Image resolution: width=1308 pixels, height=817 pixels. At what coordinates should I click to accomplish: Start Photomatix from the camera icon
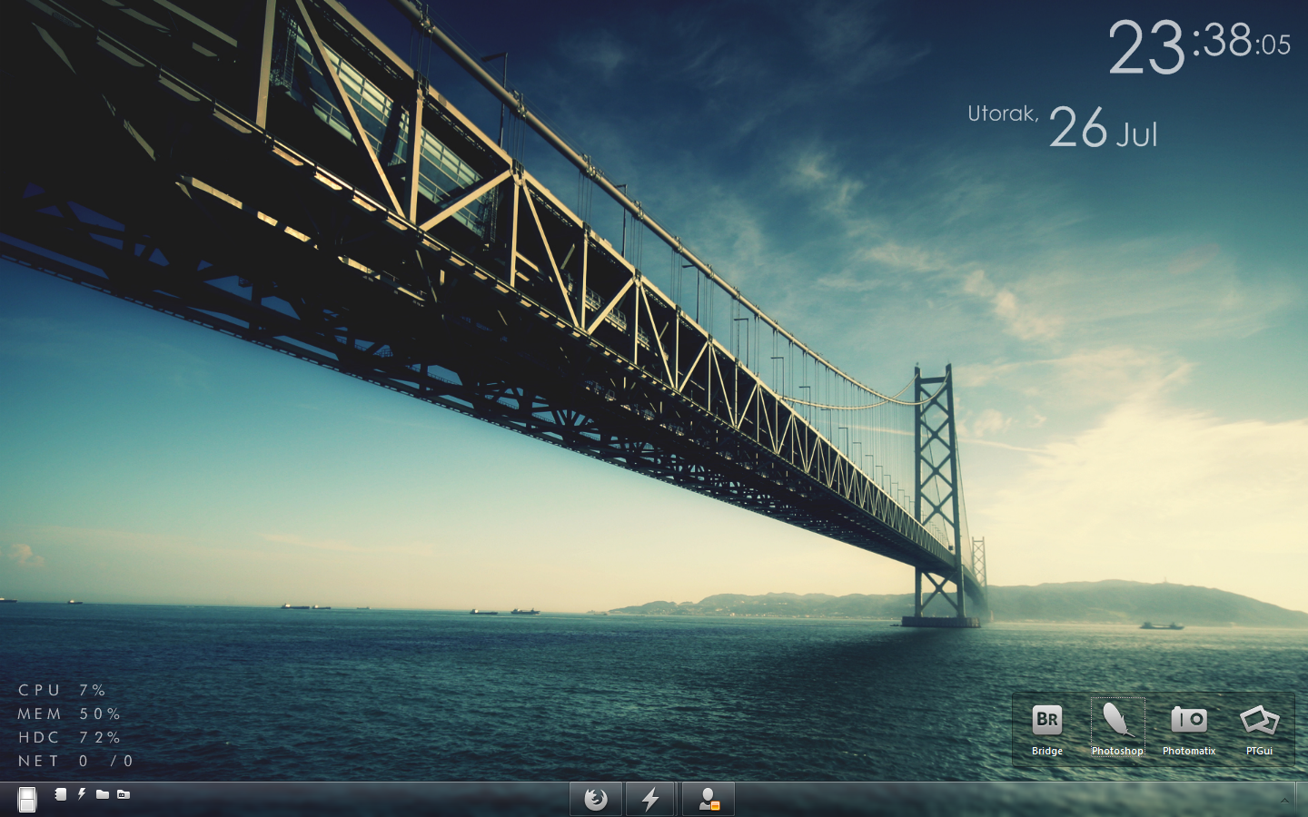[1189, 729]
